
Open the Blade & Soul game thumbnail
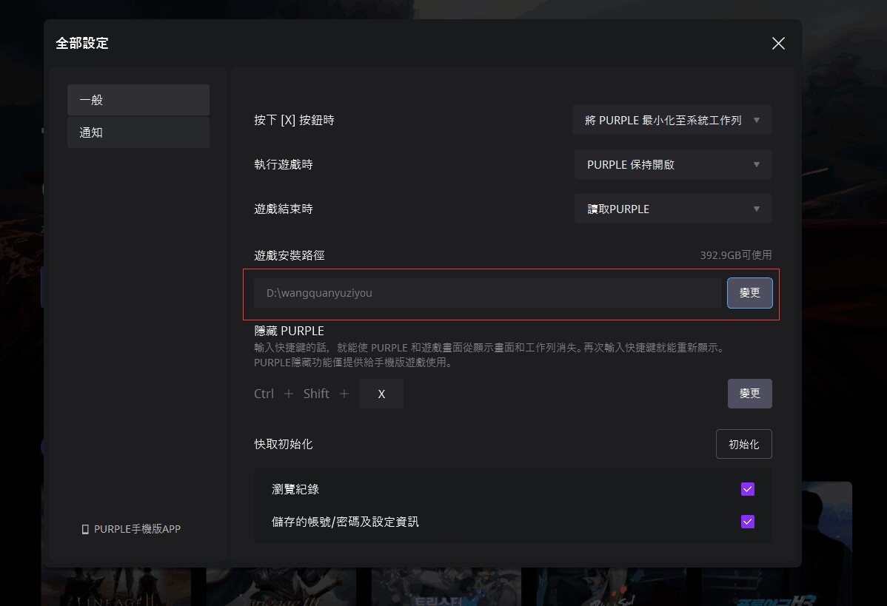tap(611, 588)
